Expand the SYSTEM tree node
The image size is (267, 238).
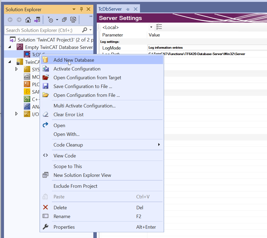[16, 69]
